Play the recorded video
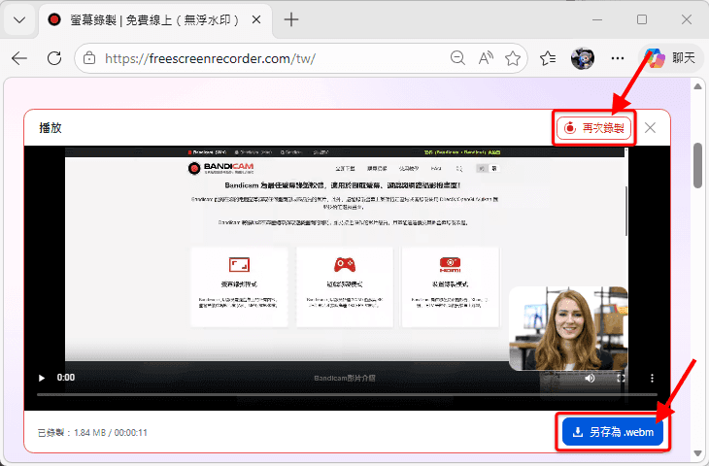This screenshot has width=709, height=466. (41, 378)
